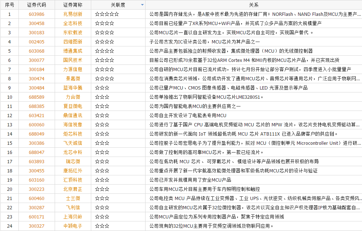The height and width of the screenshot is (231, 362).
Task: Select the relation text mentioning ATB111X
Action: pyautogui.click(x=243, y=134)
